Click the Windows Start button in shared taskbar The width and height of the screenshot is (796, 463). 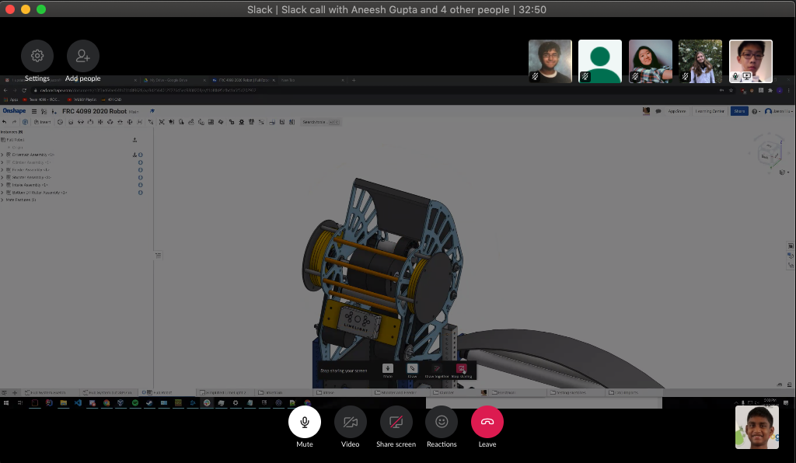(x=6, y=402)
